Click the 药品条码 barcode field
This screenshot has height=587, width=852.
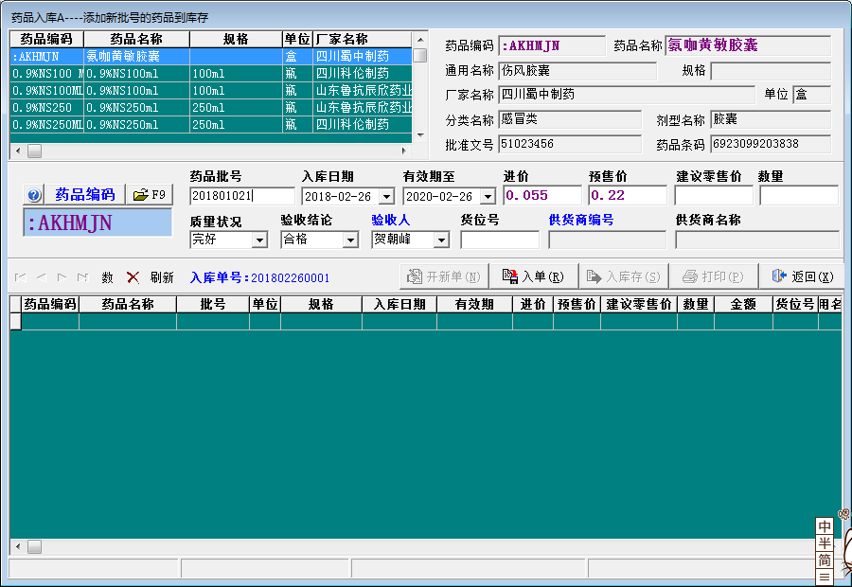tap(771, 144)
